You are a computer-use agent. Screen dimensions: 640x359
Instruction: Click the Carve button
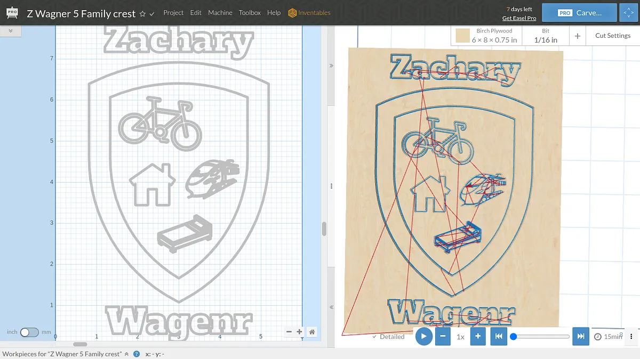579,13
